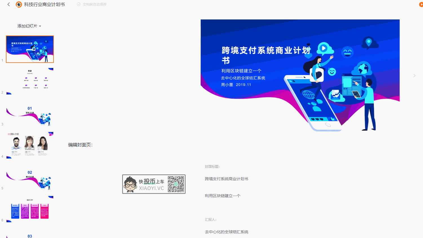423x238 pixels.
Task: Click the 汇报人 field label
Action: [x=211, y=220]
